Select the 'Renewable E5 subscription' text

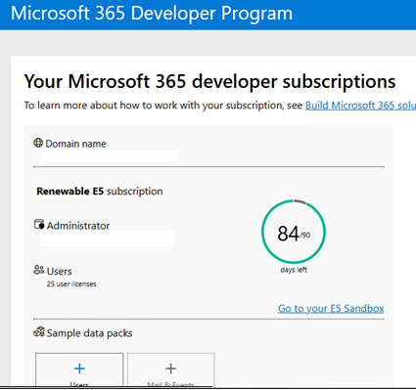coord(100,191)
